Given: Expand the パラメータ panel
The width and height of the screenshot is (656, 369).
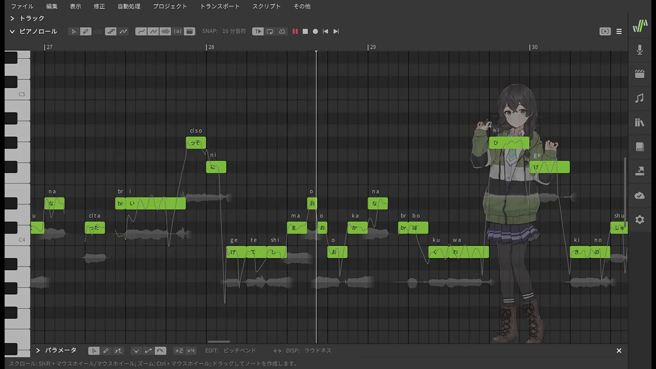Looking at the screenshot, I should 38,351.
